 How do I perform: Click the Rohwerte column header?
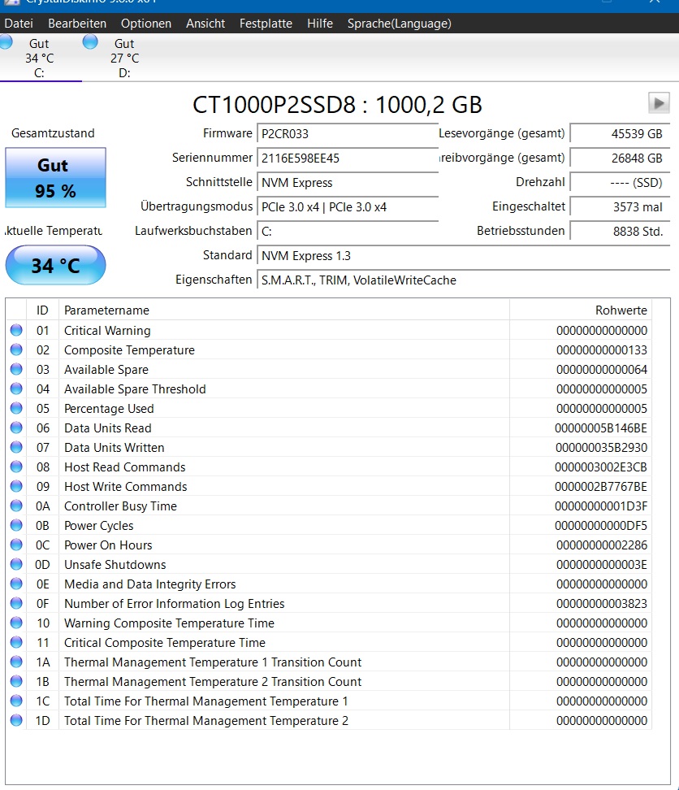(x=581, y=310)
